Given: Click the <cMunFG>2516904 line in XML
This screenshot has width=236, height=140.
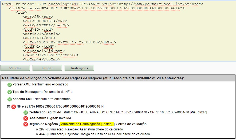Looking at the screenshot, I should coord(51,55).
